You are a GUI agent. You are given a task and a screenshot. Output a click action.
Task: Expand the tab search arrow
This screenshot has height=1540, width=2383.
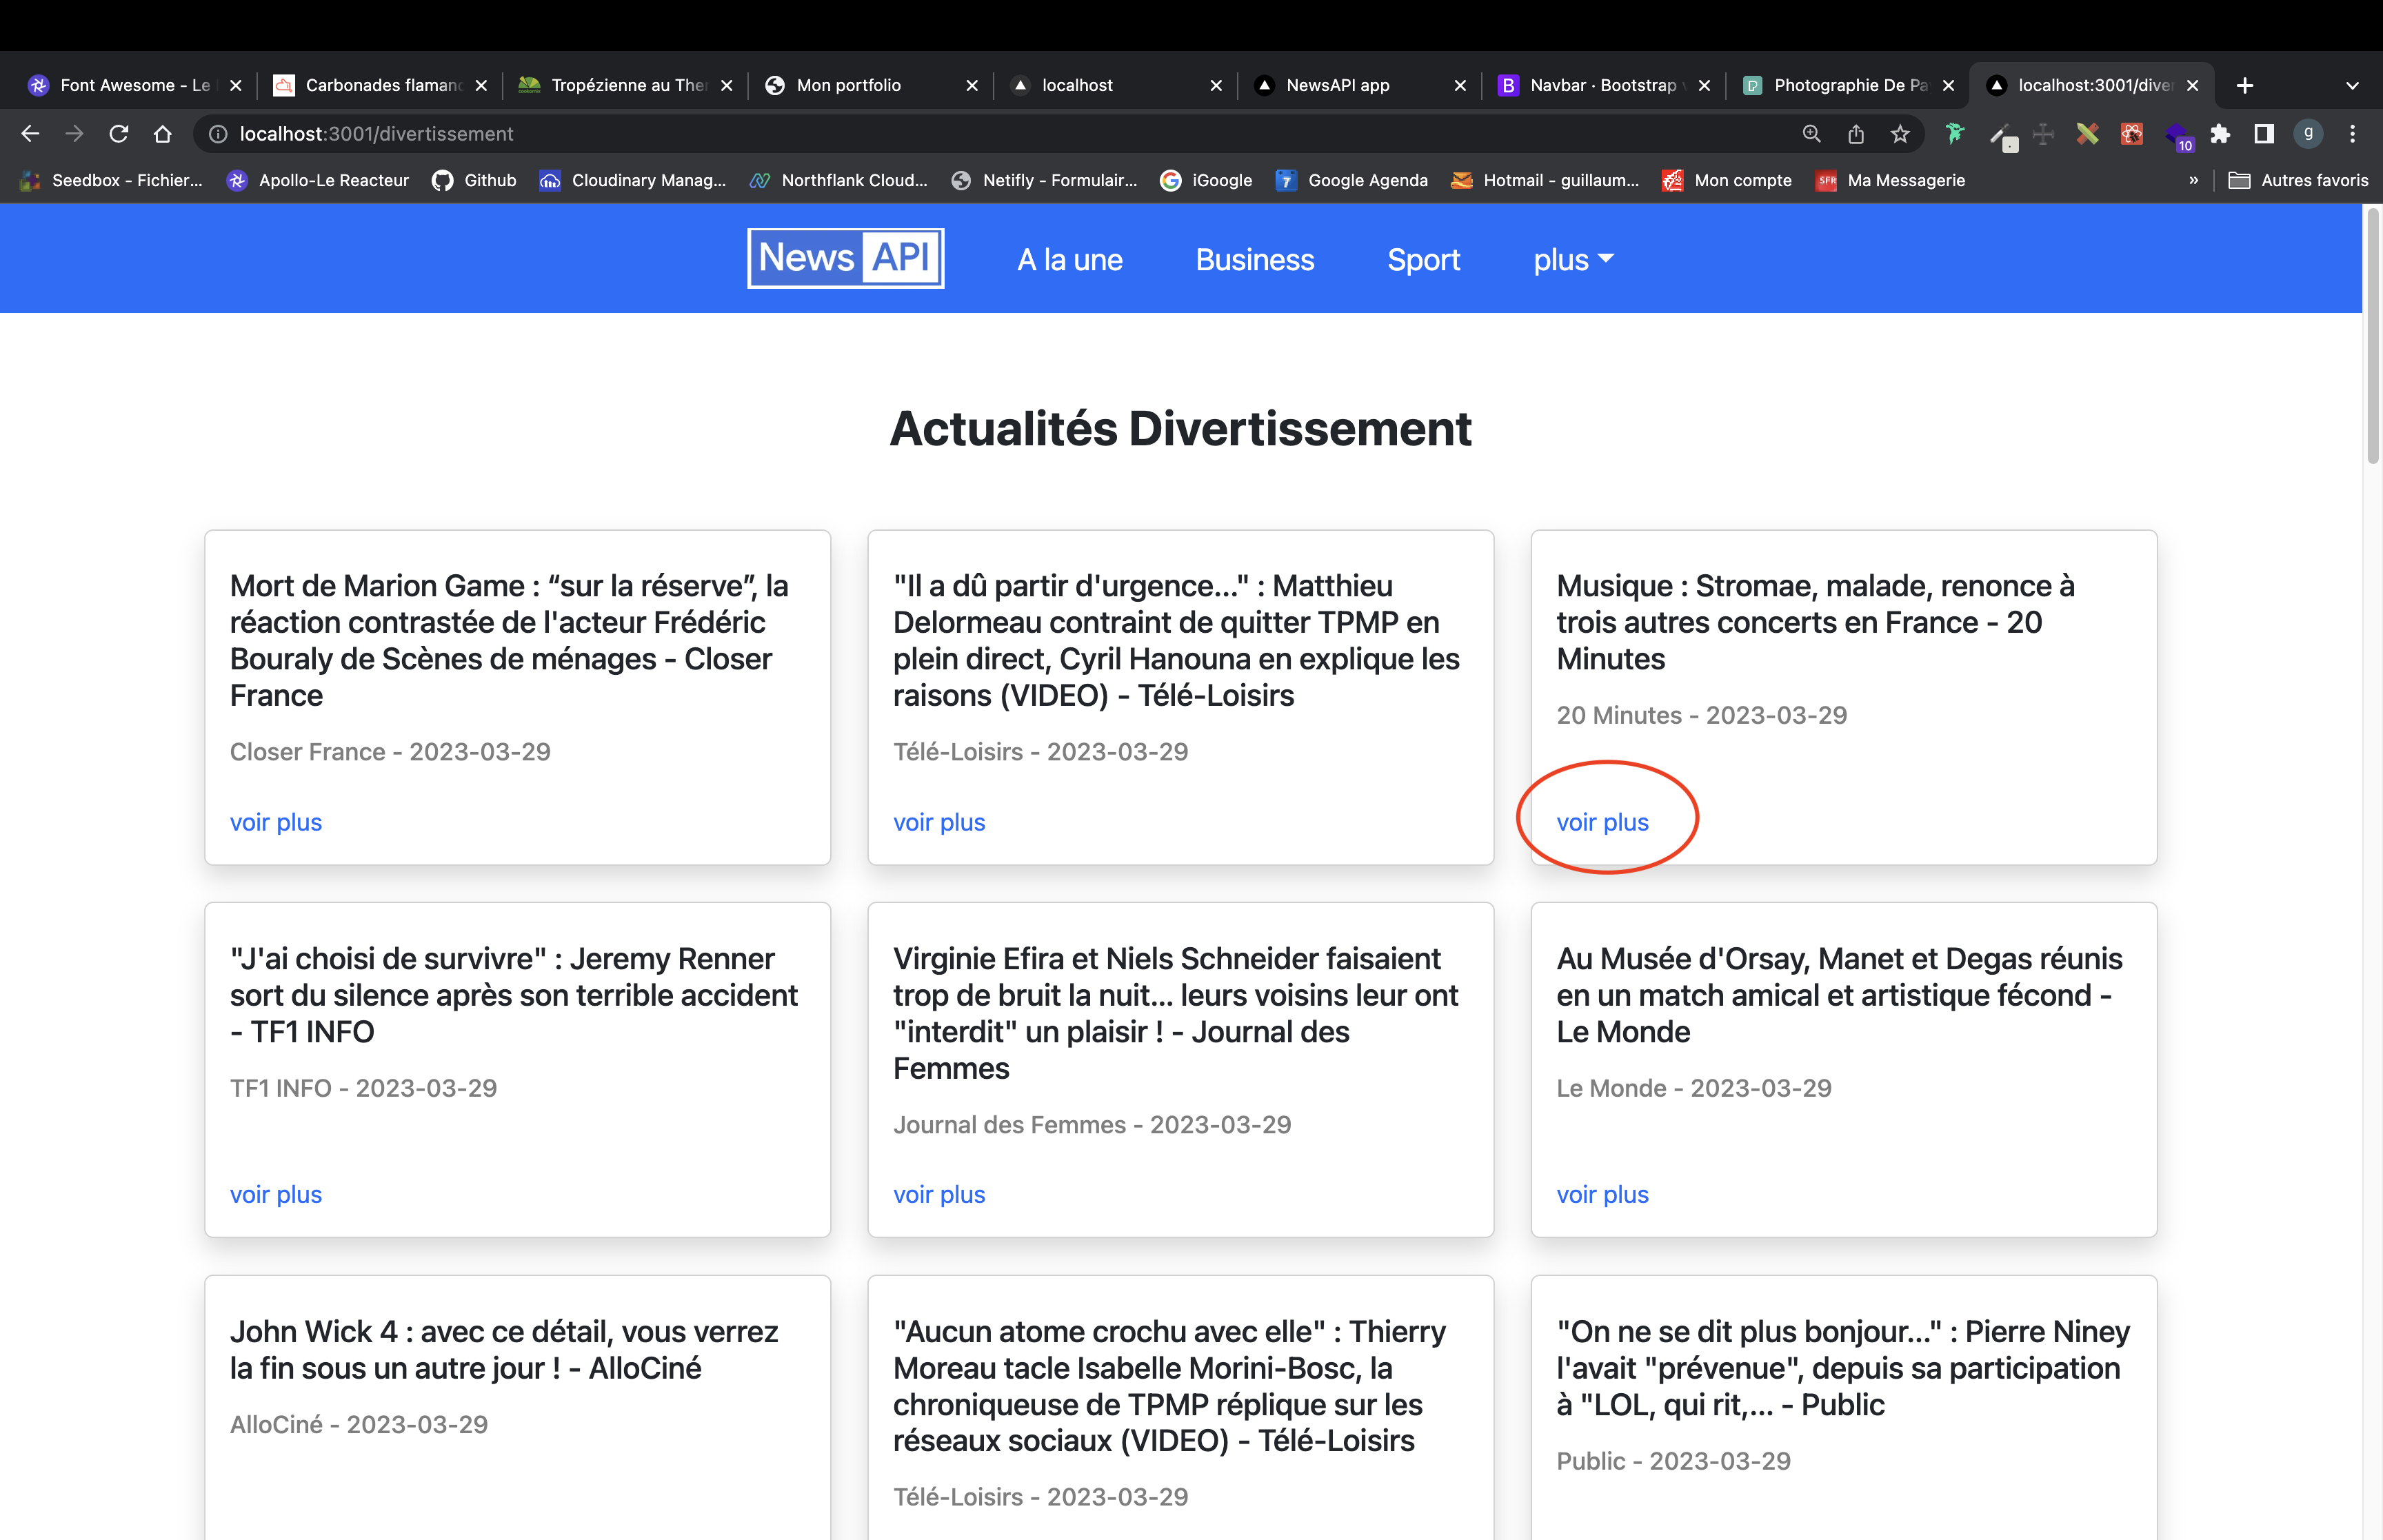[2353, 85]
